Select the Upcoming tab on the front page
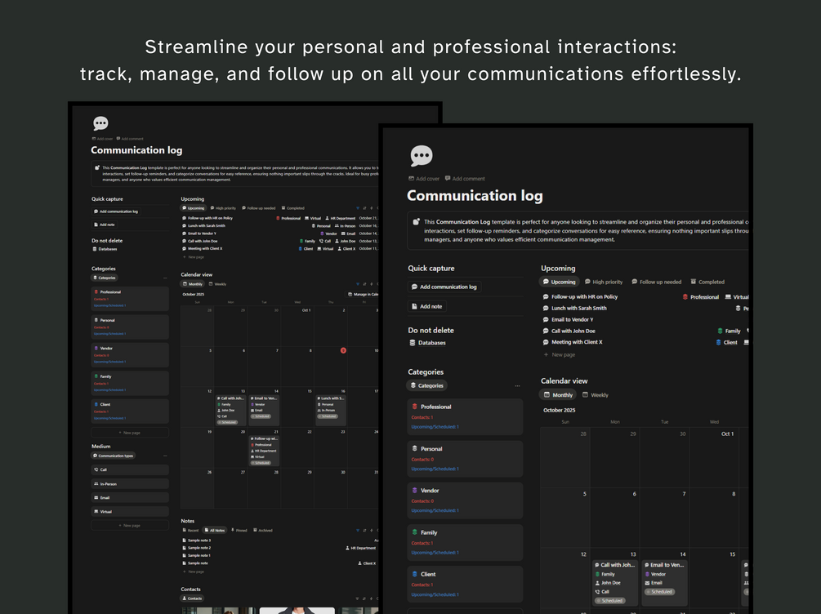The height and width of the screenshot is (614, 821). pyautogui.click(x=560, y=282)
